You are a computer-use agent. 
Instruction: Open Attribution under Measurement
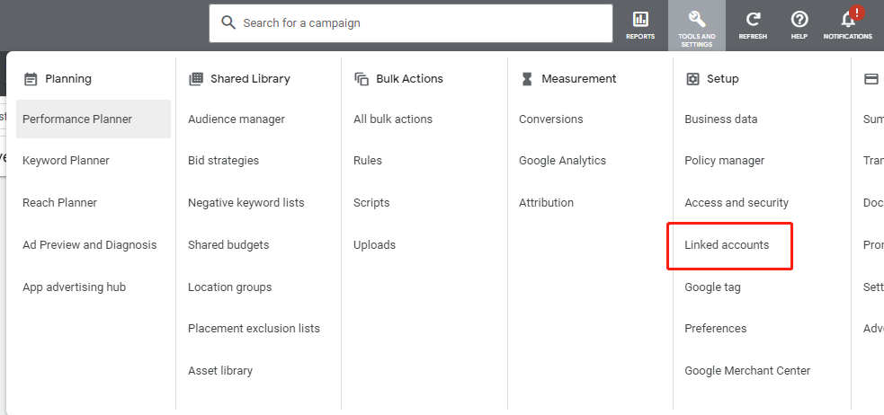pos(546,203)
